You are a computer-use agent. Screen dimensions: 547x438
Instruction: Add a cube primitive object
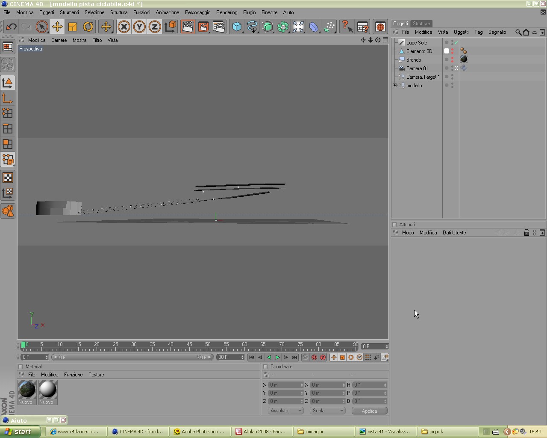tap(237, 27)
